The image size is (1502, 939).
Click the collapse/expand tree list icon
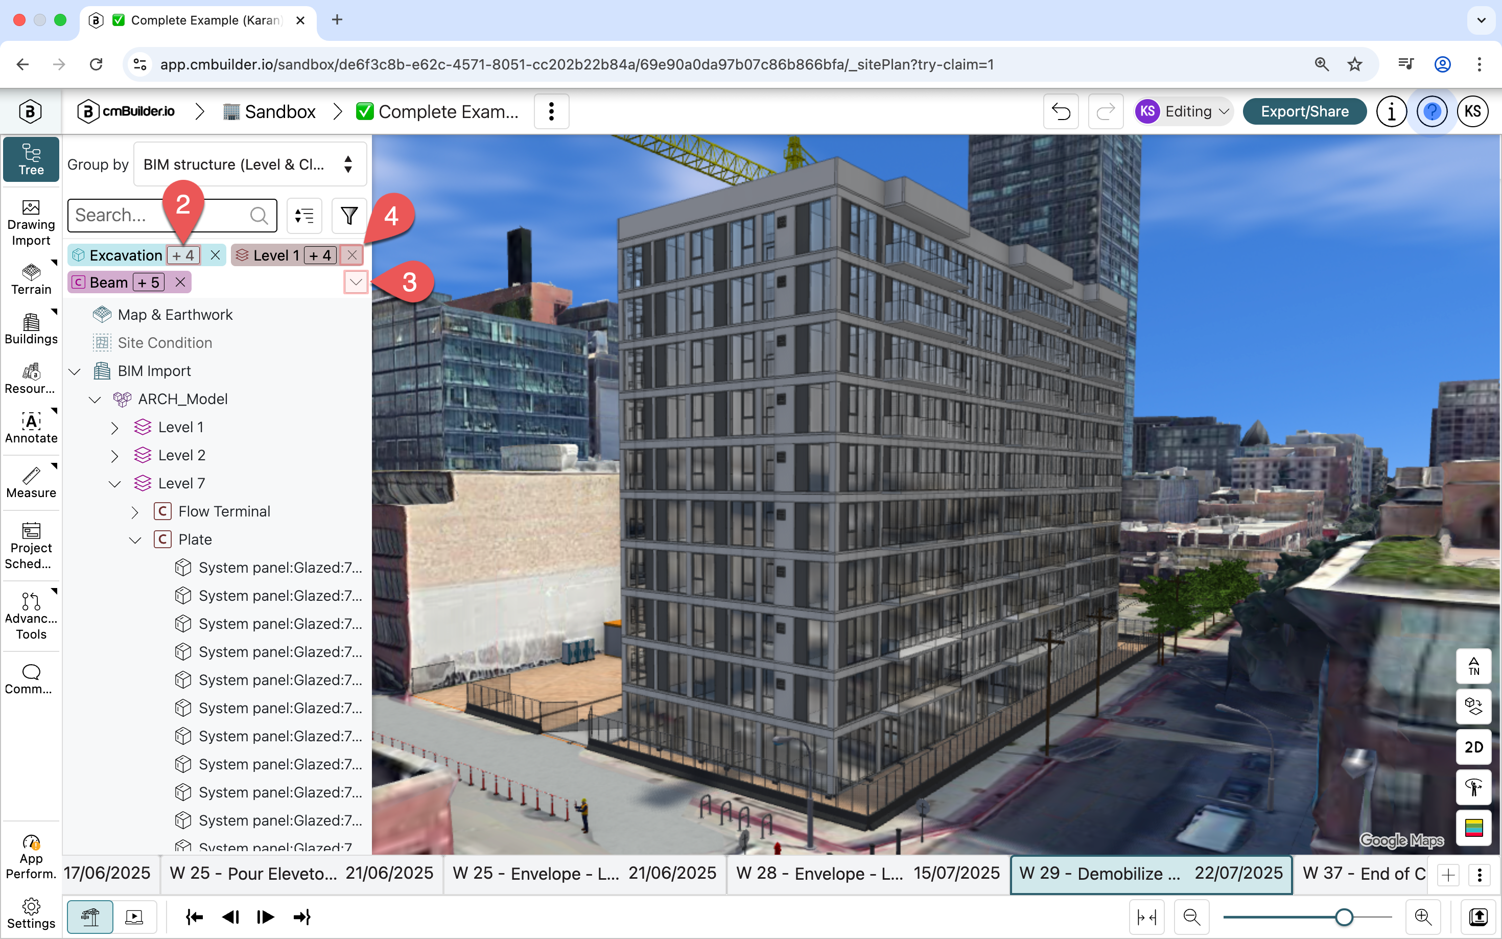pyautogui.click(x=304, y=216)
